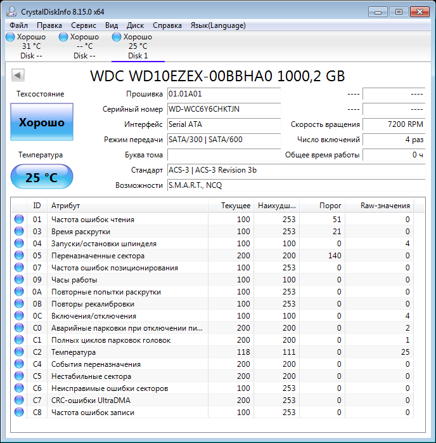Click current value 118 in the Температура row
This screenshot has height=443, width=436.
(x=243, y=352)
